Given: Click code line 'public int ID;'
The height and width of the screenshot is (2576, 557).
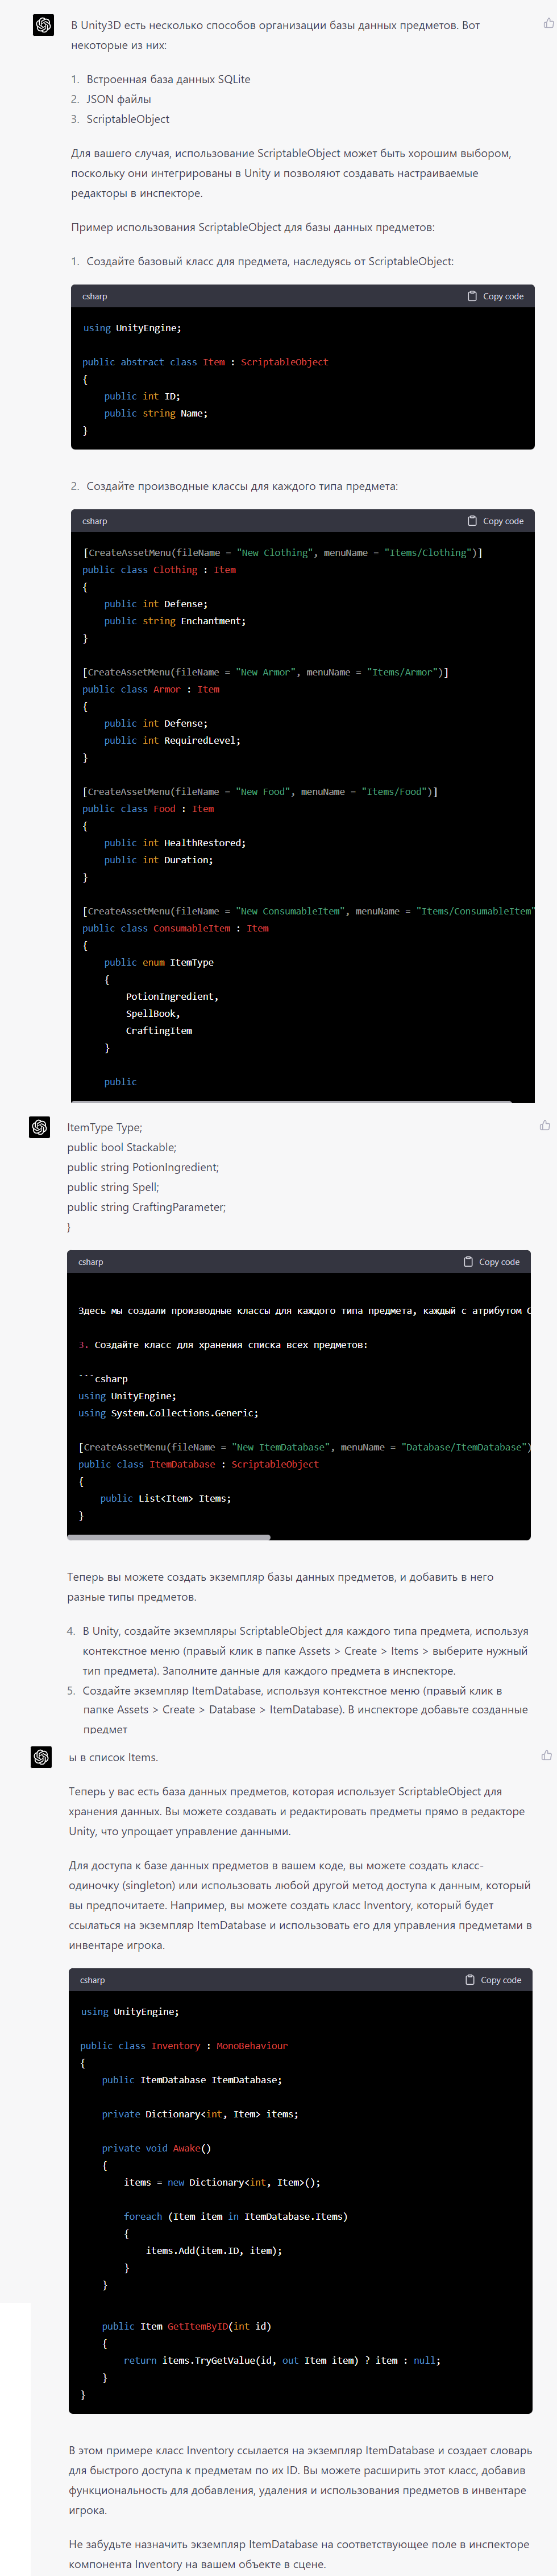Looking at the screenshot, I should click(143, 396).
